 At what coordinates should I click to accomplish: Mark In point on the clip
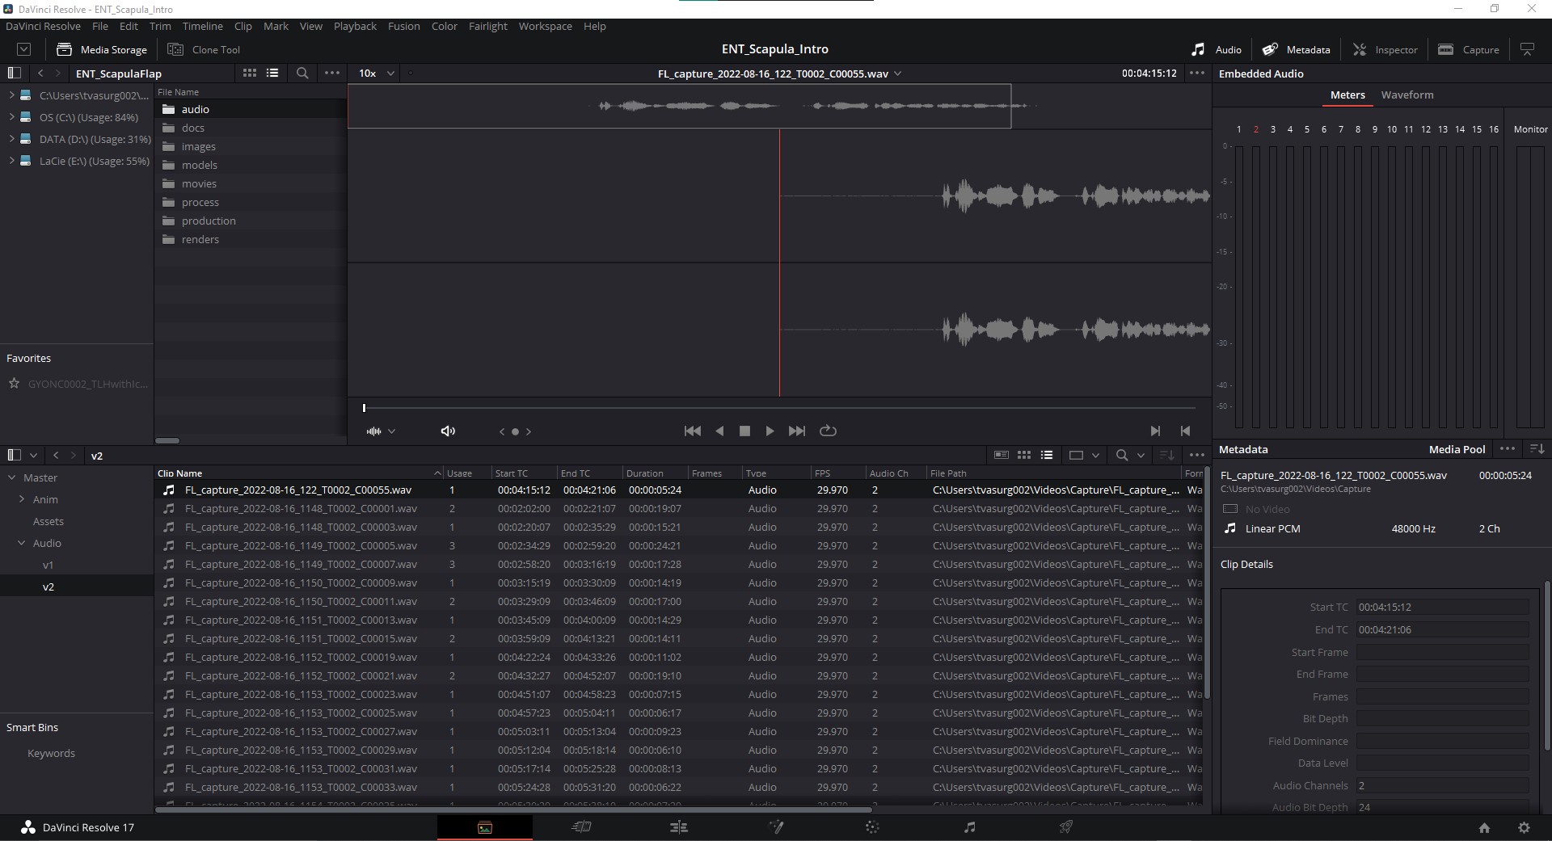click(x=1155, y=431)
